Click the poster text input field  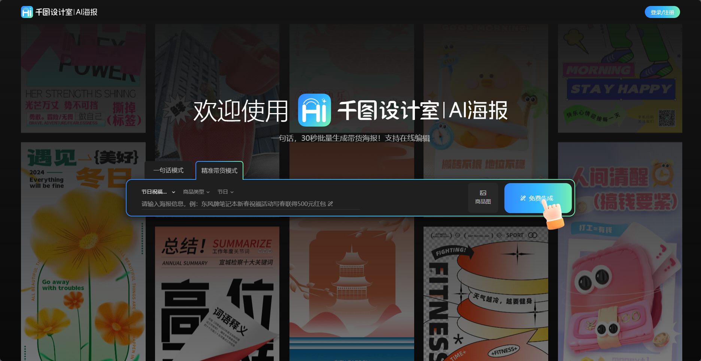(x=247, y=204)
